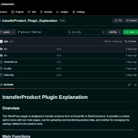Open the README outline list icon
The image size is (138, 138).
[x=135, y=85]
